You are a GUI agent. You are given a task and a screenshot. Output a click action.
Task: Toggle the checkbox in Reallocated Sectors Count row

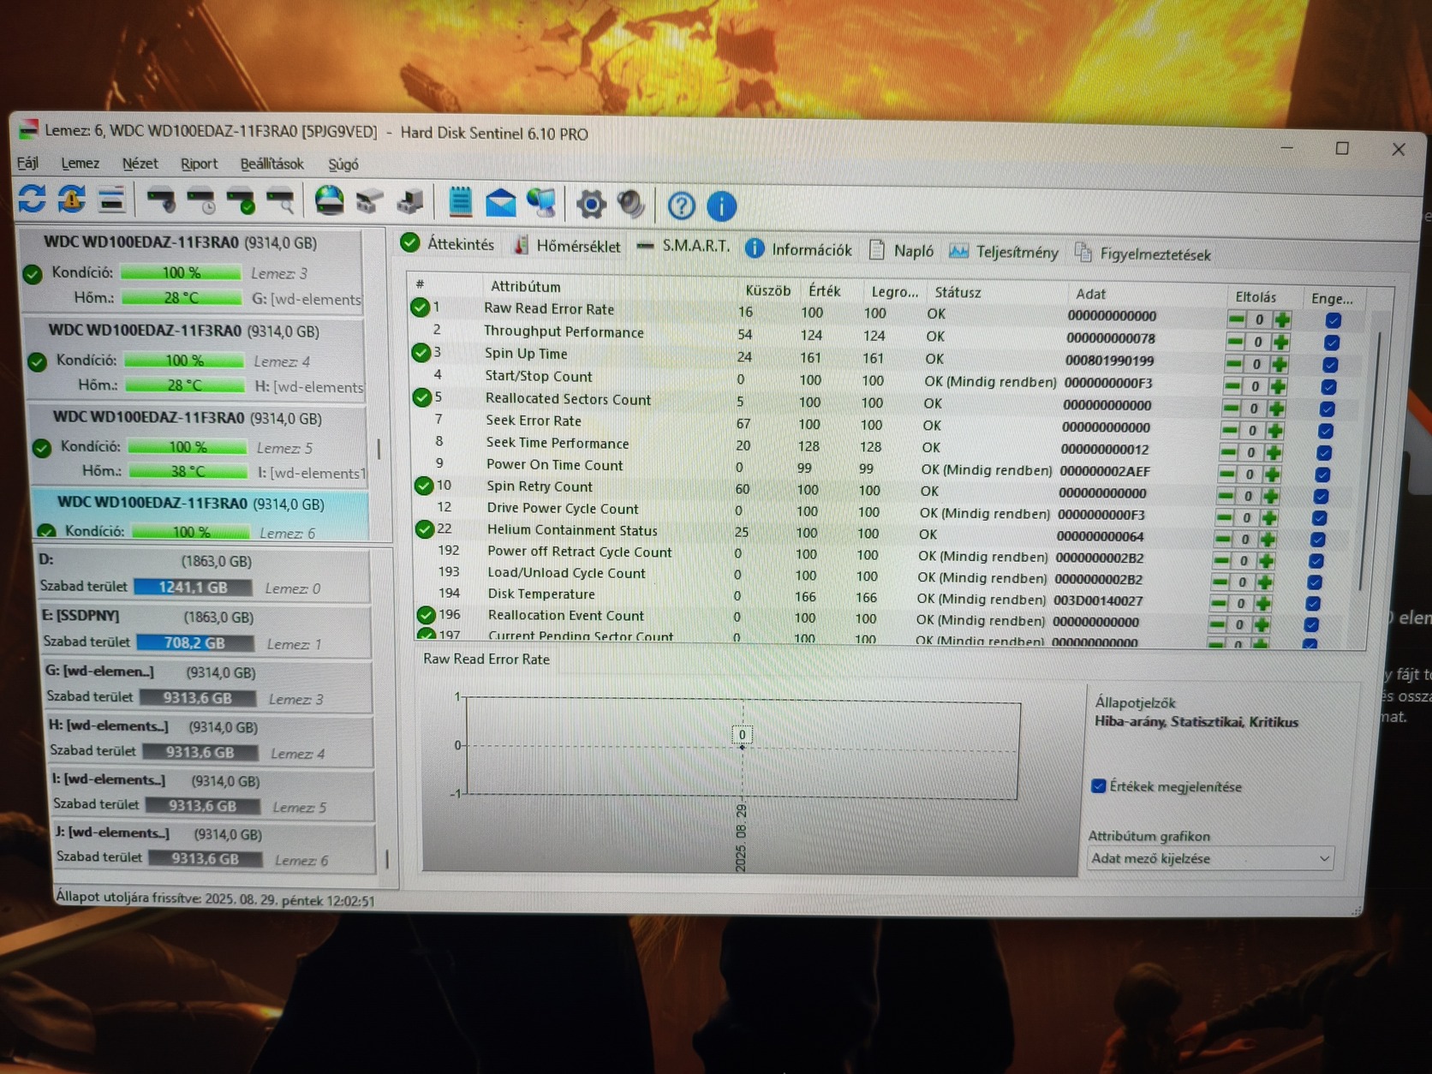1327,409
